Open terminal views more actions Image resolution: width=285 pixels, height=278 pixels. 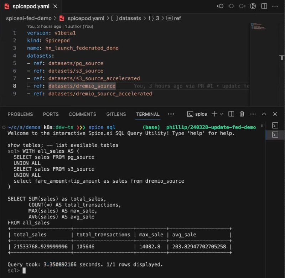[x=253, y=114]
